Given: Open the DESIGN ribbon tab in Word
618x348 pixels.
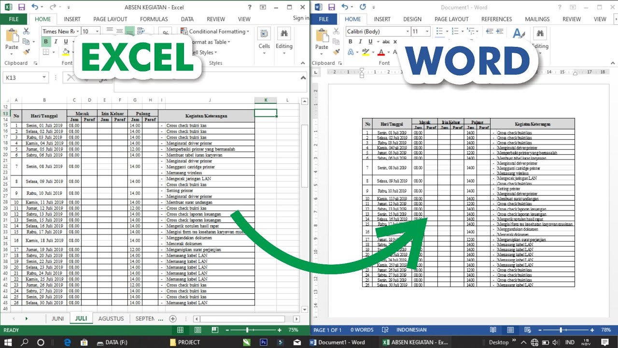Looking at the screenshot, I should click(413, 19).
